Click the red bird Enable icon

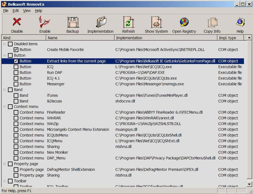click(45, 22)
